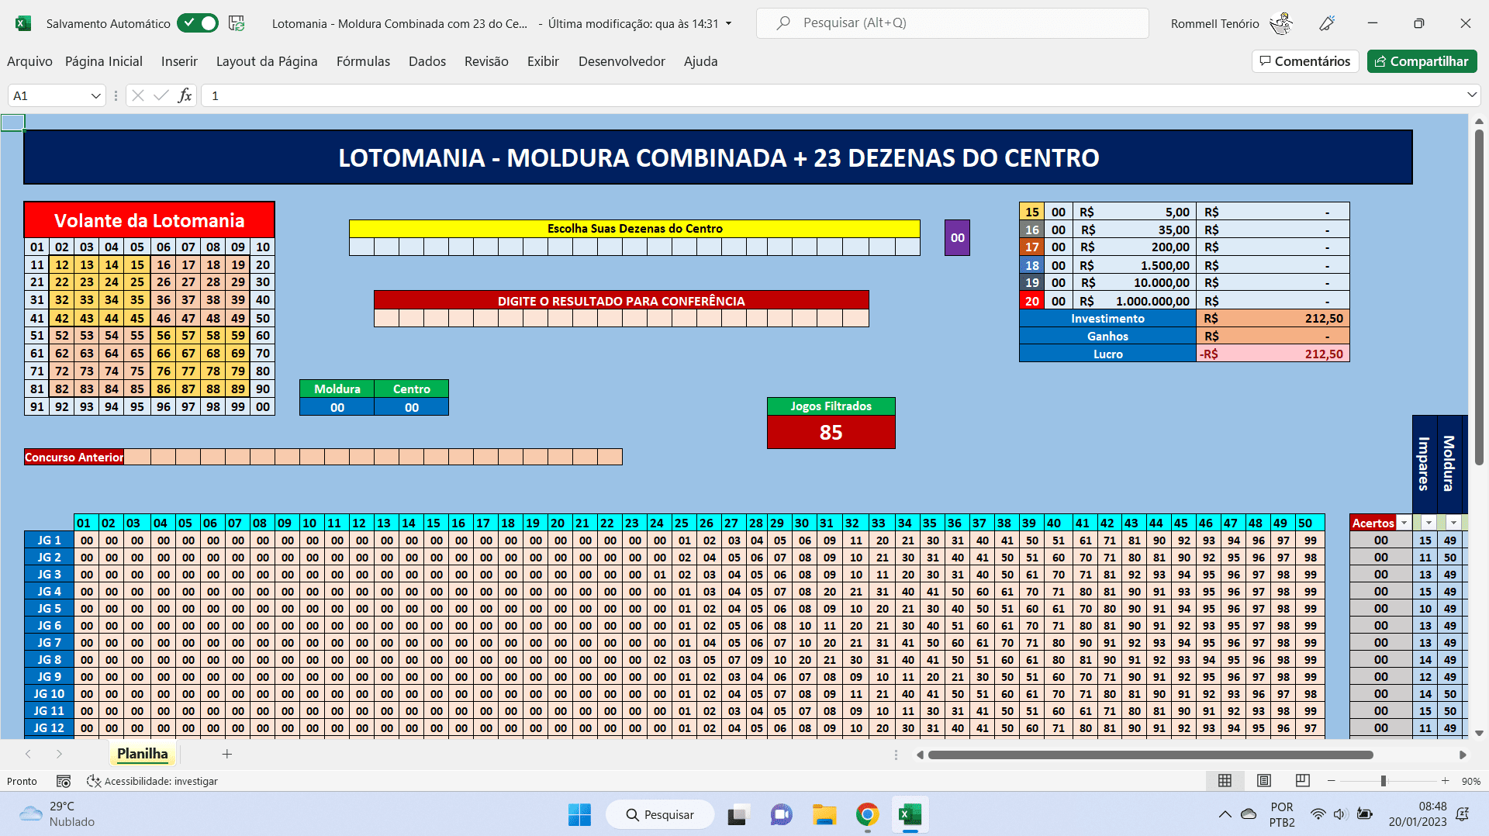The height and width of the screenshot is (836, 1489).
Task: Select the first cell under DIGITE O RESULTADO
Action: point(386,318)
